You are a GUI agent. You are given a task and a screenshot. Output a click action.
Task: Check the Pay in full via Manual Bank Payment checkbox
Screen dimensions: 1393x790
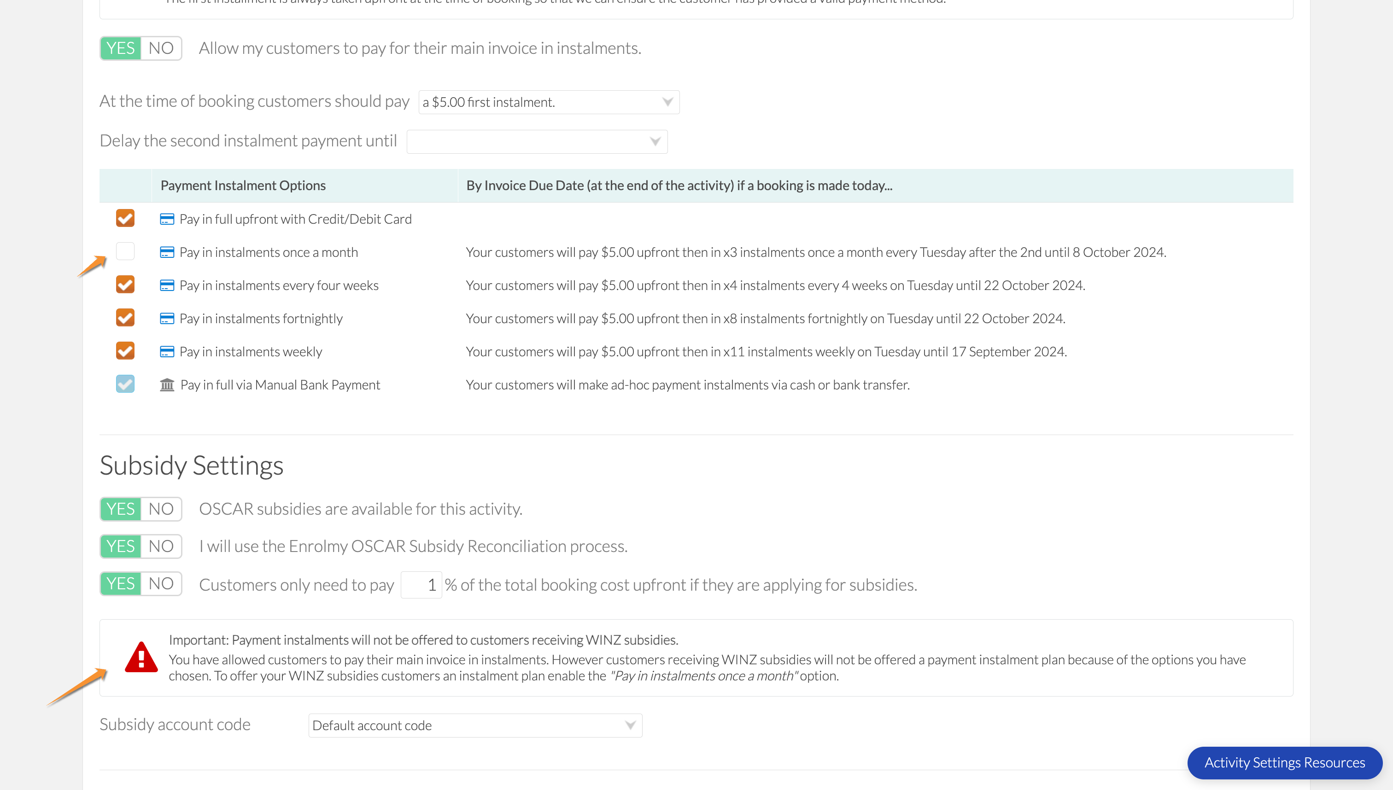coord(125,383)
